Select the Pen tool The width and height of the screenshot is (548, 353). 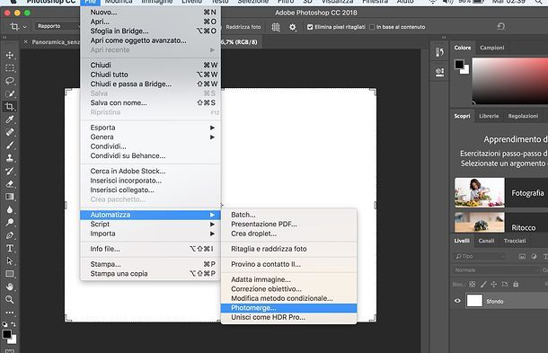pos(10,235)
